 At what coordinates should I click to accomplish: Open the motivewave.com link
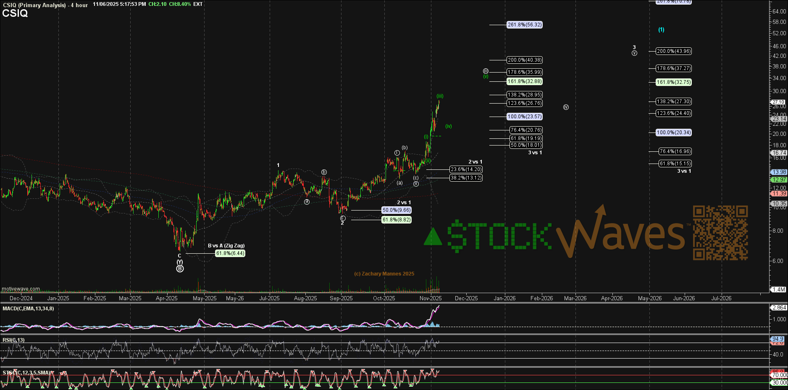click(x=21, y=289)
